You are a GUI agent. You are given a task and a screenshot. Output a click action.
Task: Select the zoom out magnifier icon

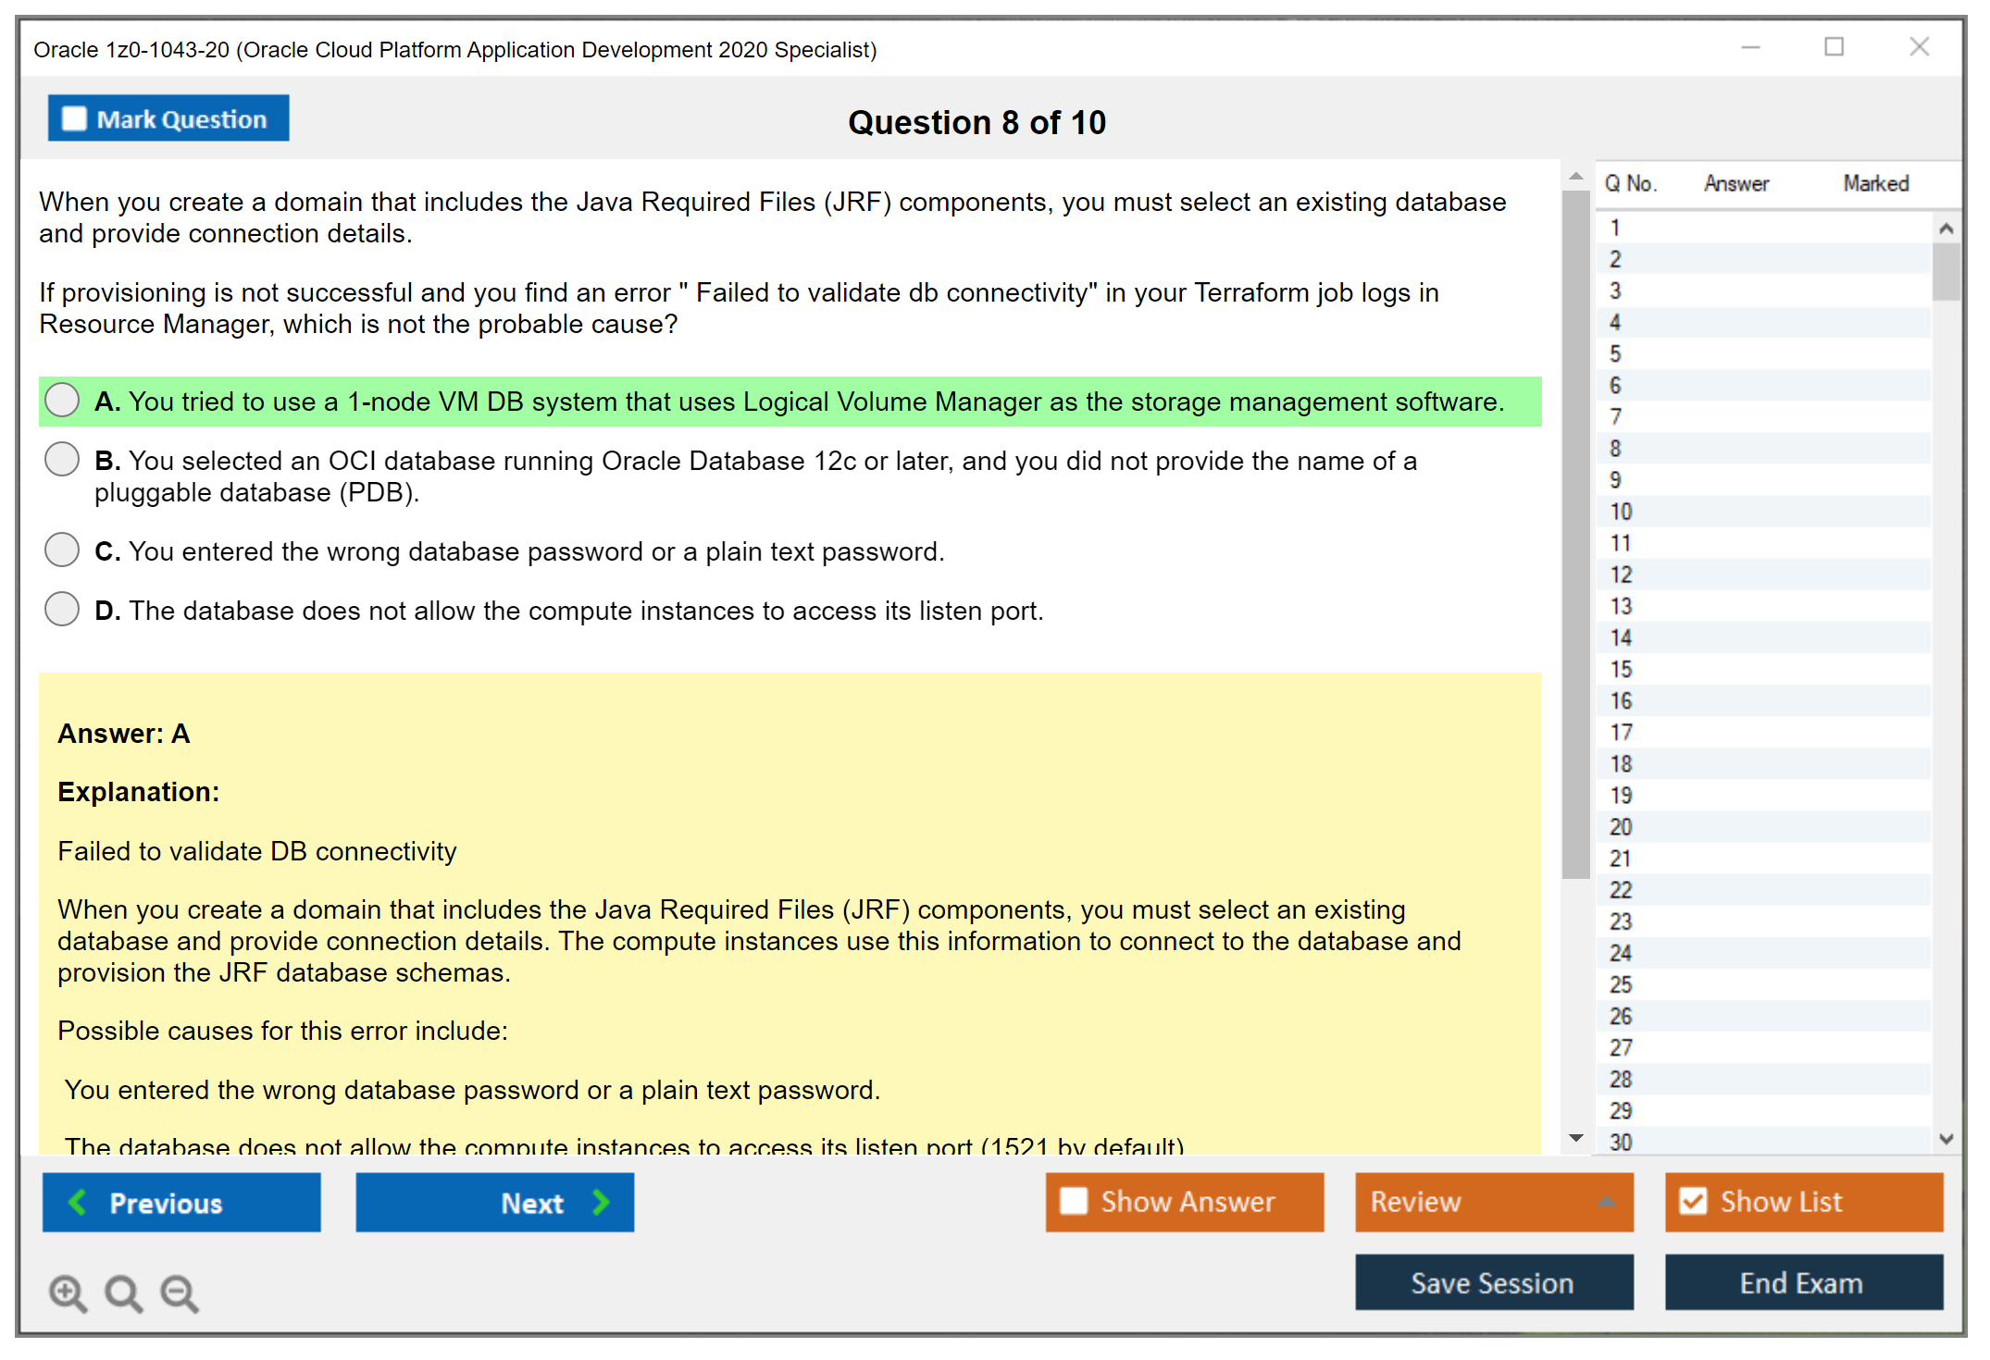180,1293
